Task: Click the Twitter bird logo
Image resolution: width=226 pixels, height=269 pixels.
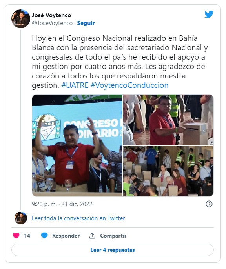Action: click(x=209, y=14)
